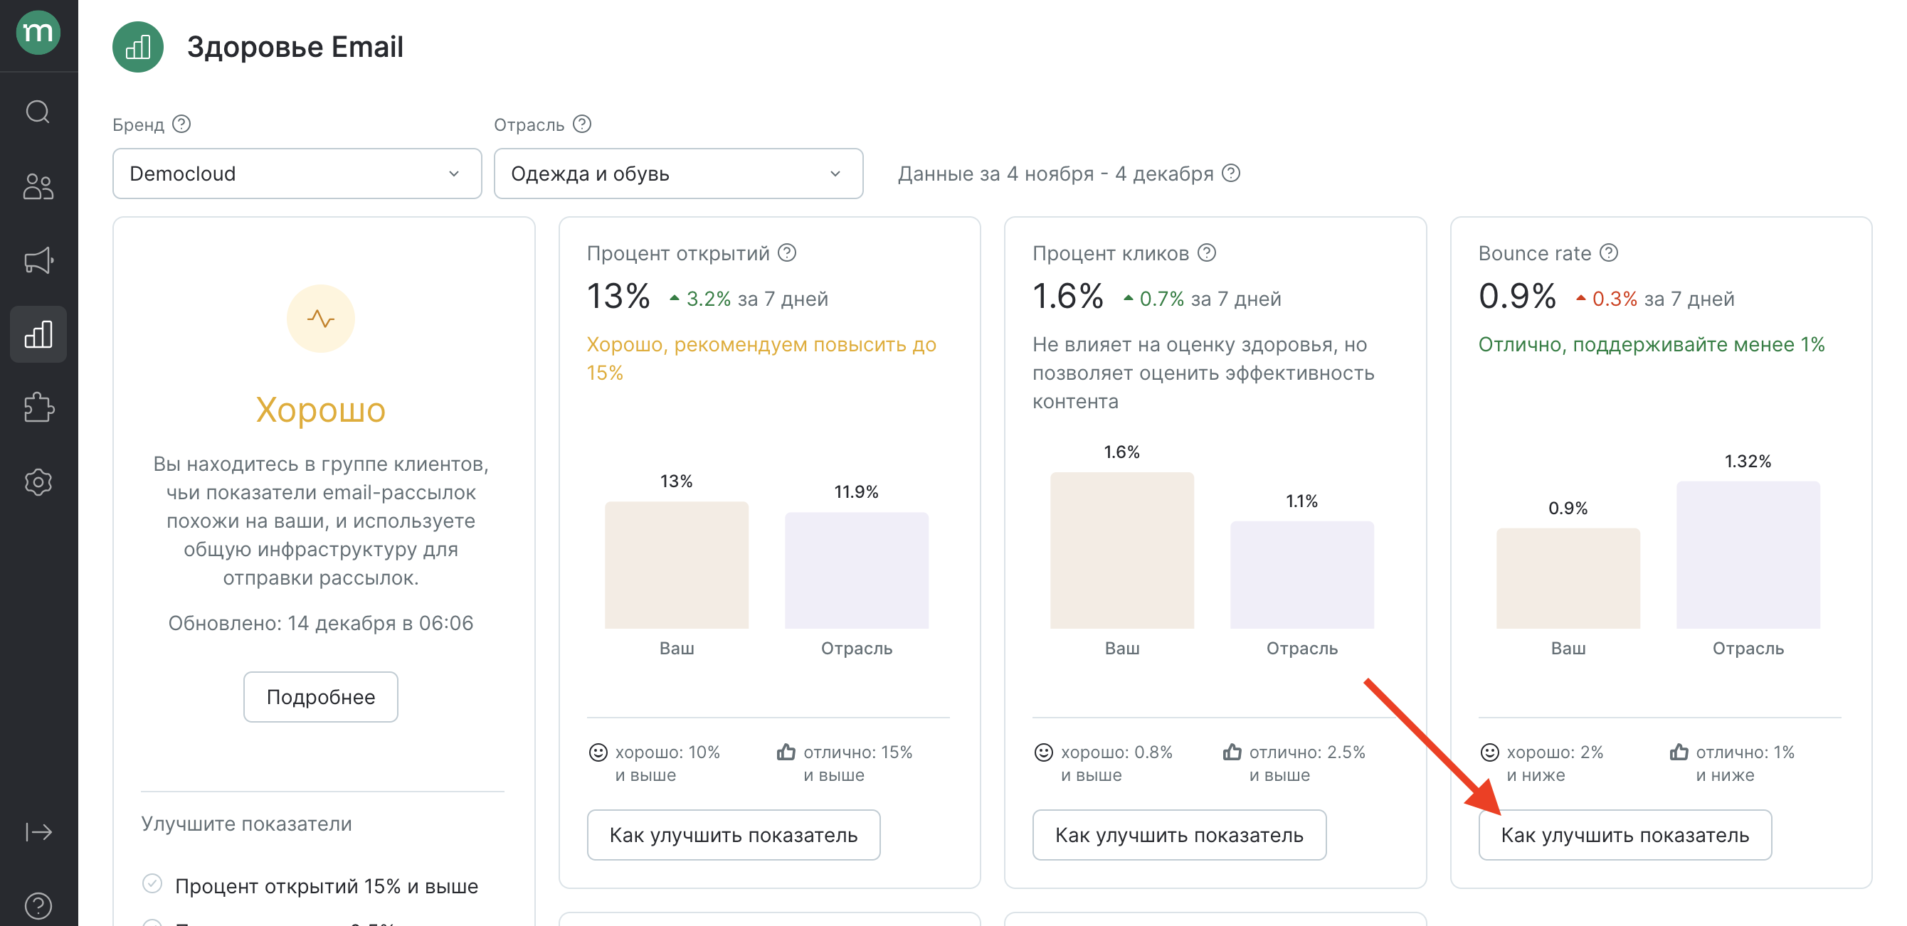
Task: Click help icon after the data period text
Action: point(1231,172)
